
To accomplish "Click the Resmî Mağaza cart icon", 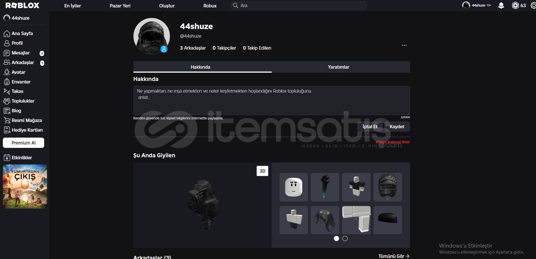I will point(7,120).
